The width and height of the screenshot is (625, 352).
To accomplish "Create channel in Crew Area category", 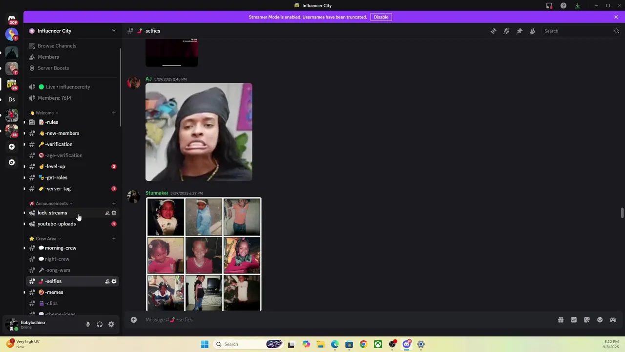I will click(114, 239).
